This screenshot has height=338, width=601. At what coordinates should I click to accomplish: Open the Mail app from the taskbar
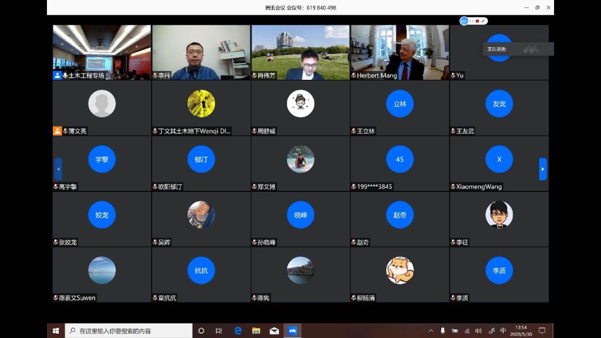click(x=274, y=331)
